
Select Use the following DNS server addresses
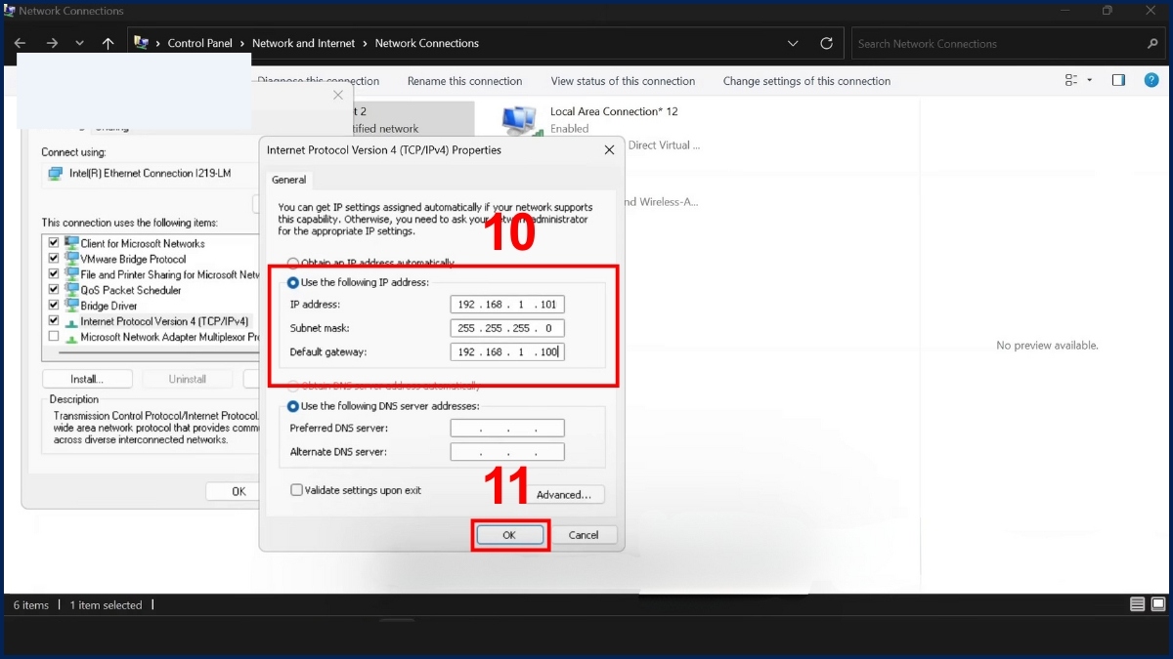293,406
